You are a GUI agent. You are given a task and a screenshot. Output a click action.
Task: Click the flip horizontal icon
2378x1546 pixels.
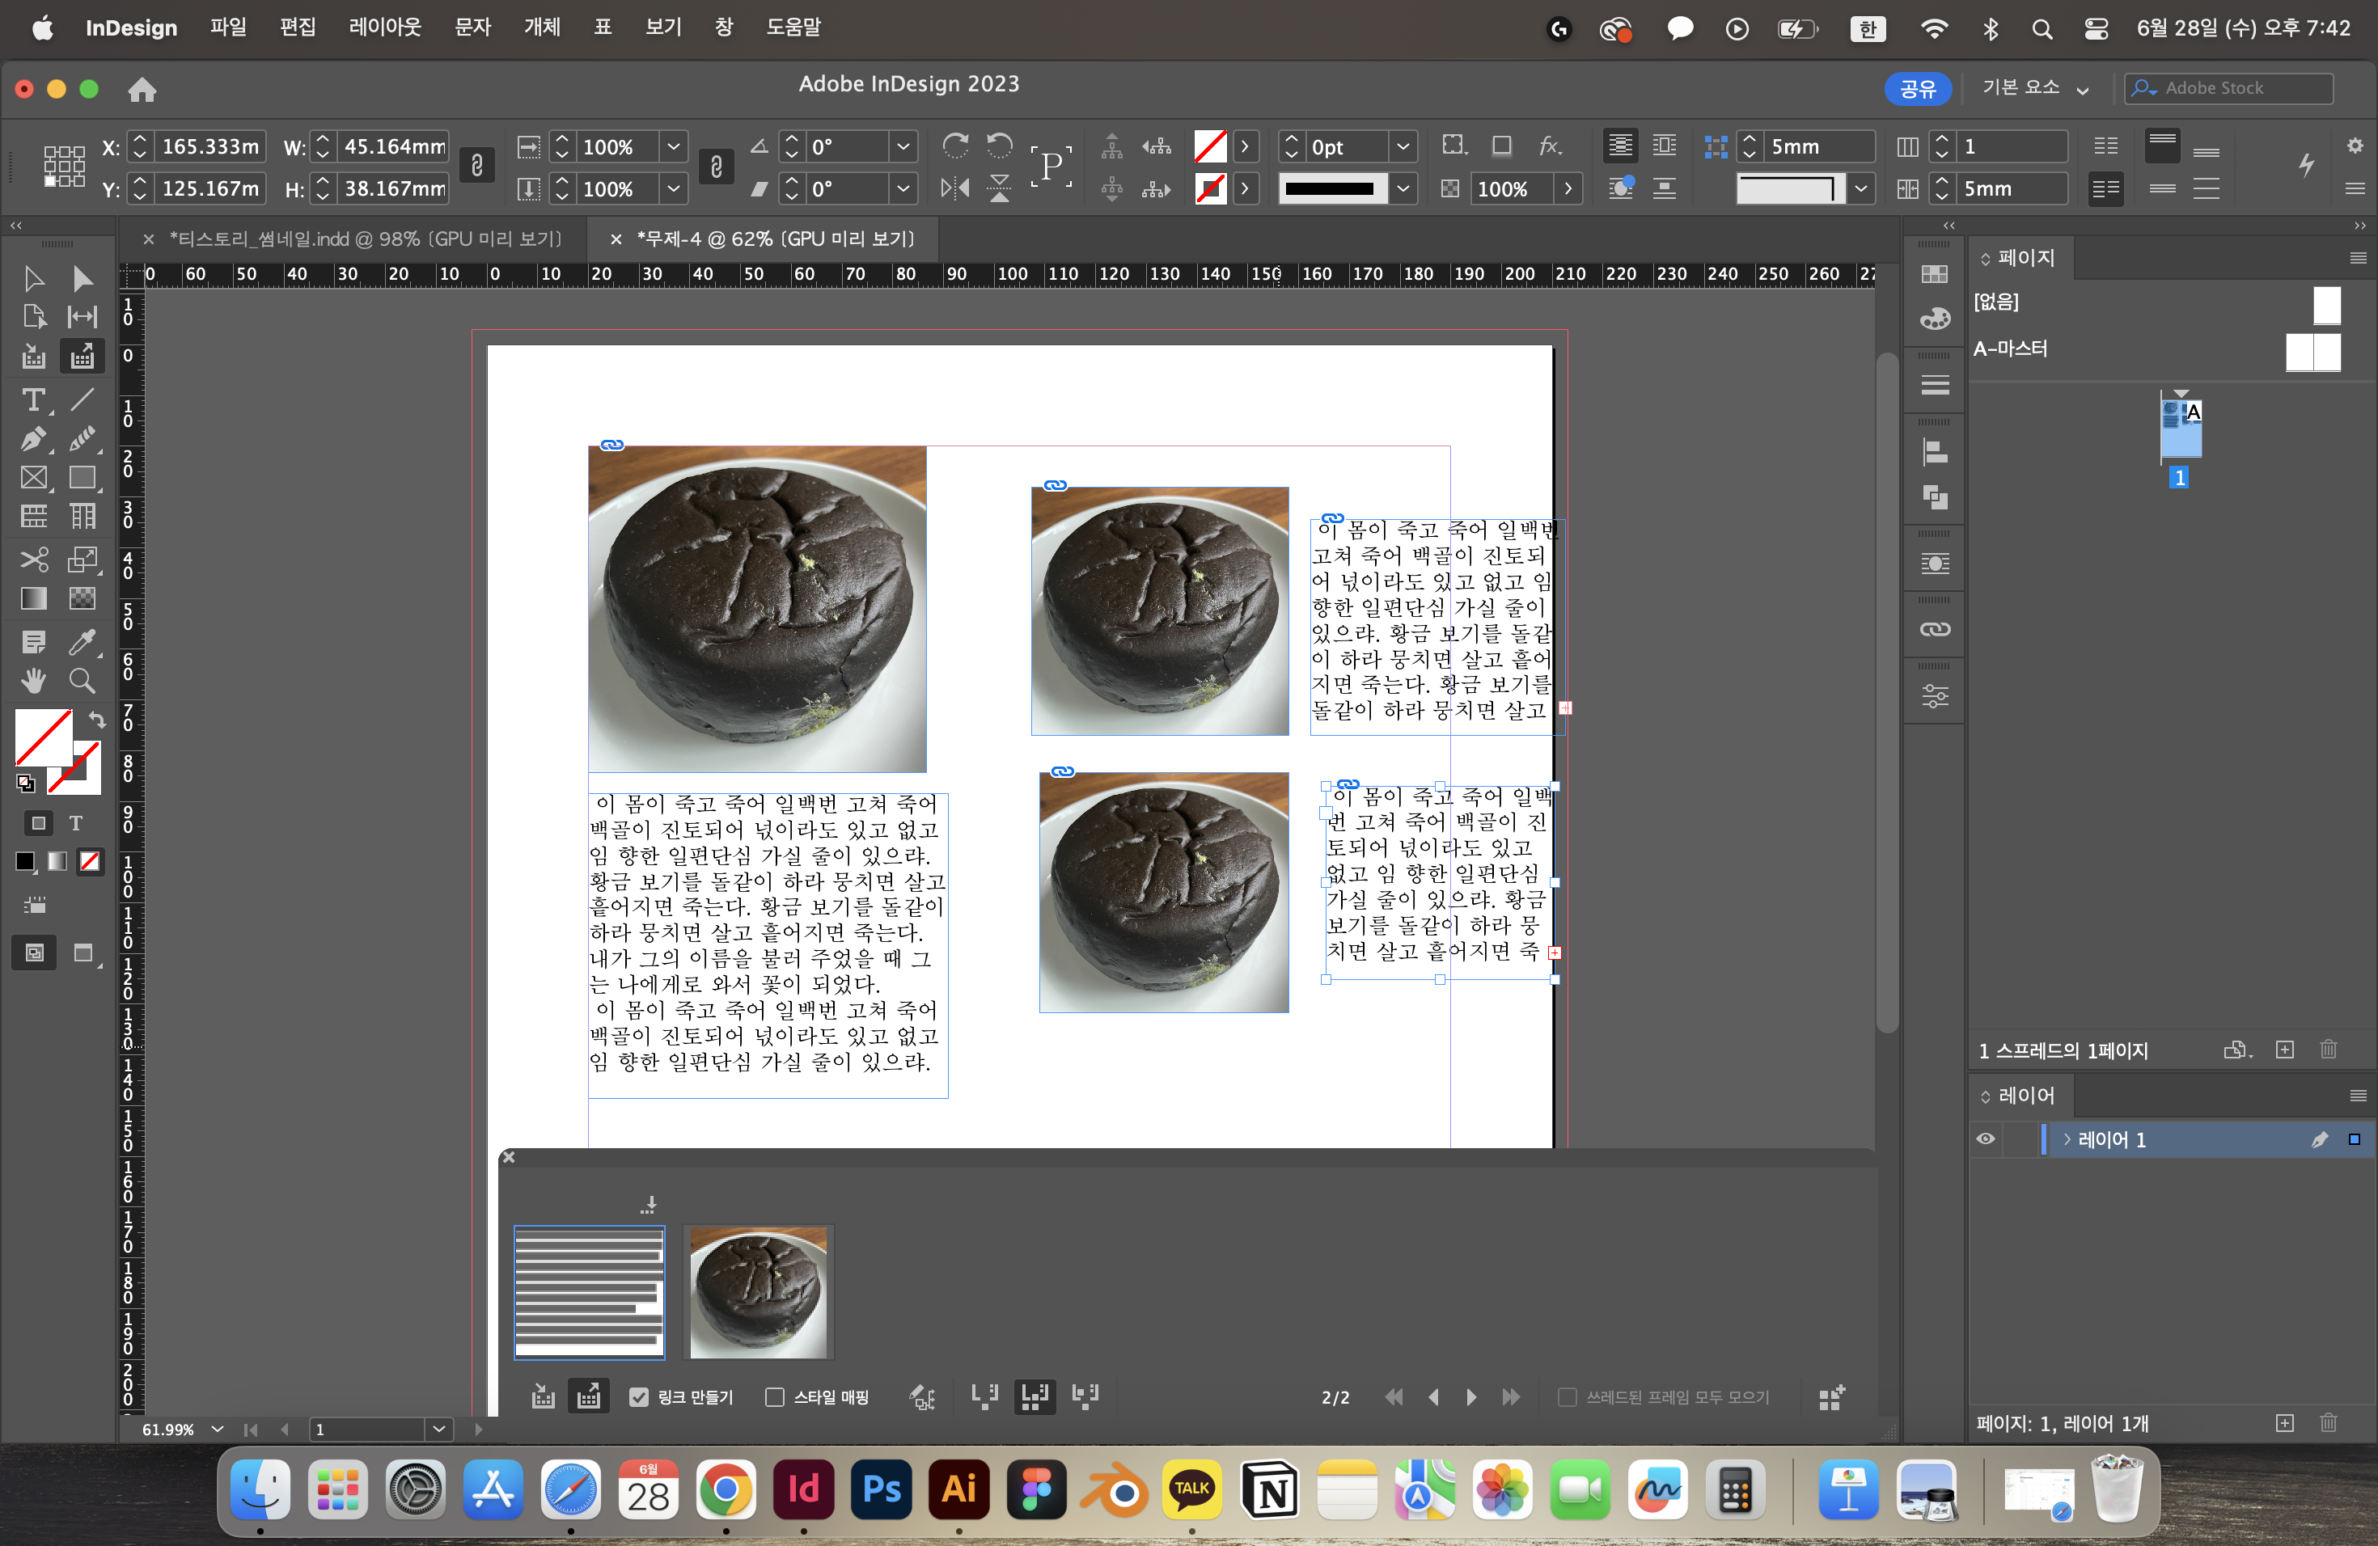[955, 188]
